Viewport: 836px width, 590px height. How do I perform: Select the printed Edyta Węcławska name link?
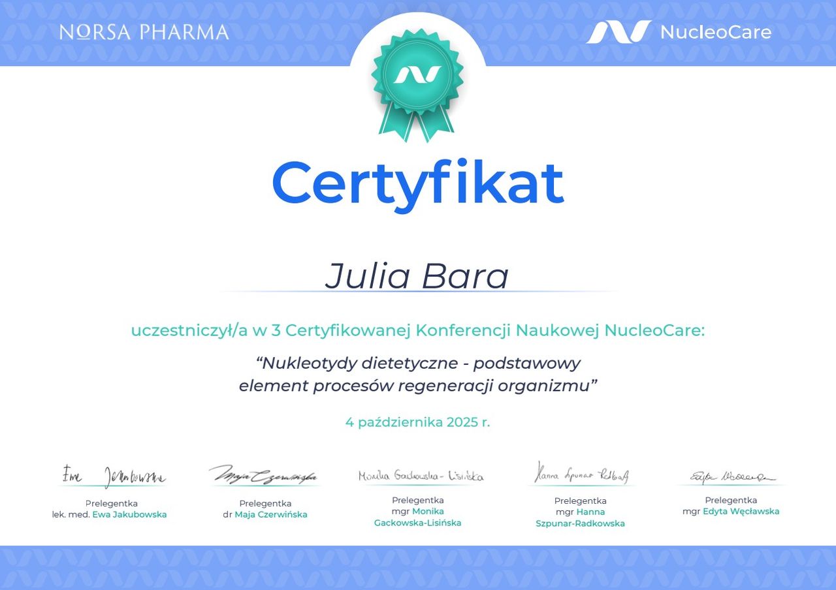pos(741,511)
